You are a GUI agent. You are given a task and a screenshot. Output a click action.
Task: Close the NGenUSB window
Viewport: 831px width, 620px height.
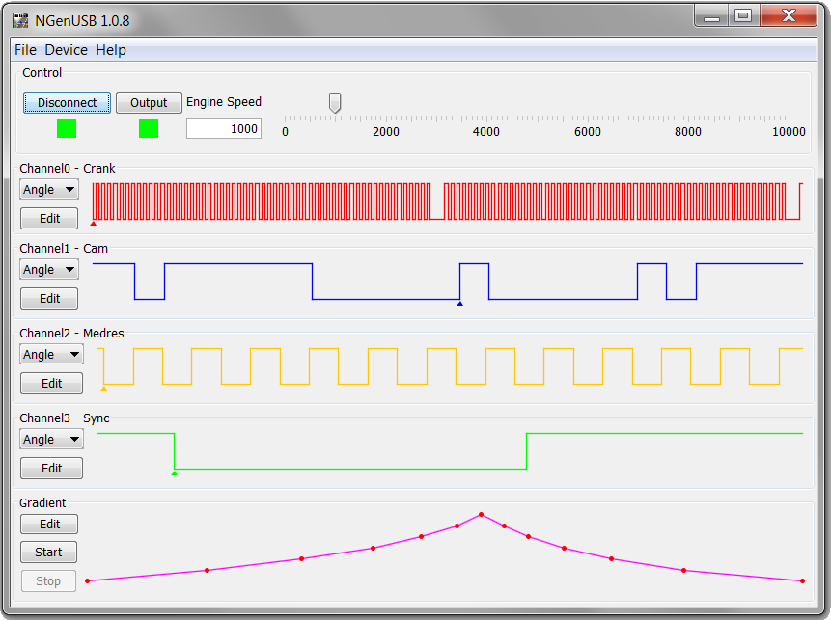tap(789, 15)
